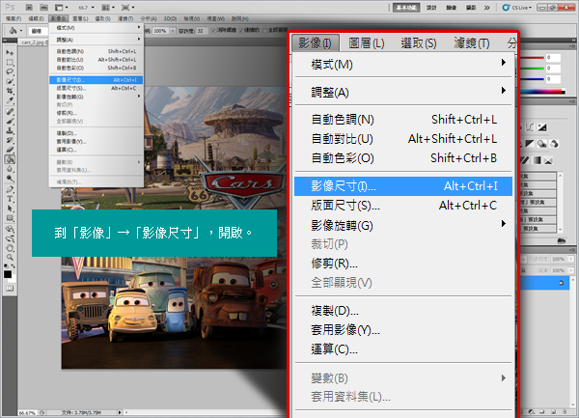Toggle the contiguous (連續的) checkbox
This screenshot has width=579, height=418.
[x=242, y=31]
